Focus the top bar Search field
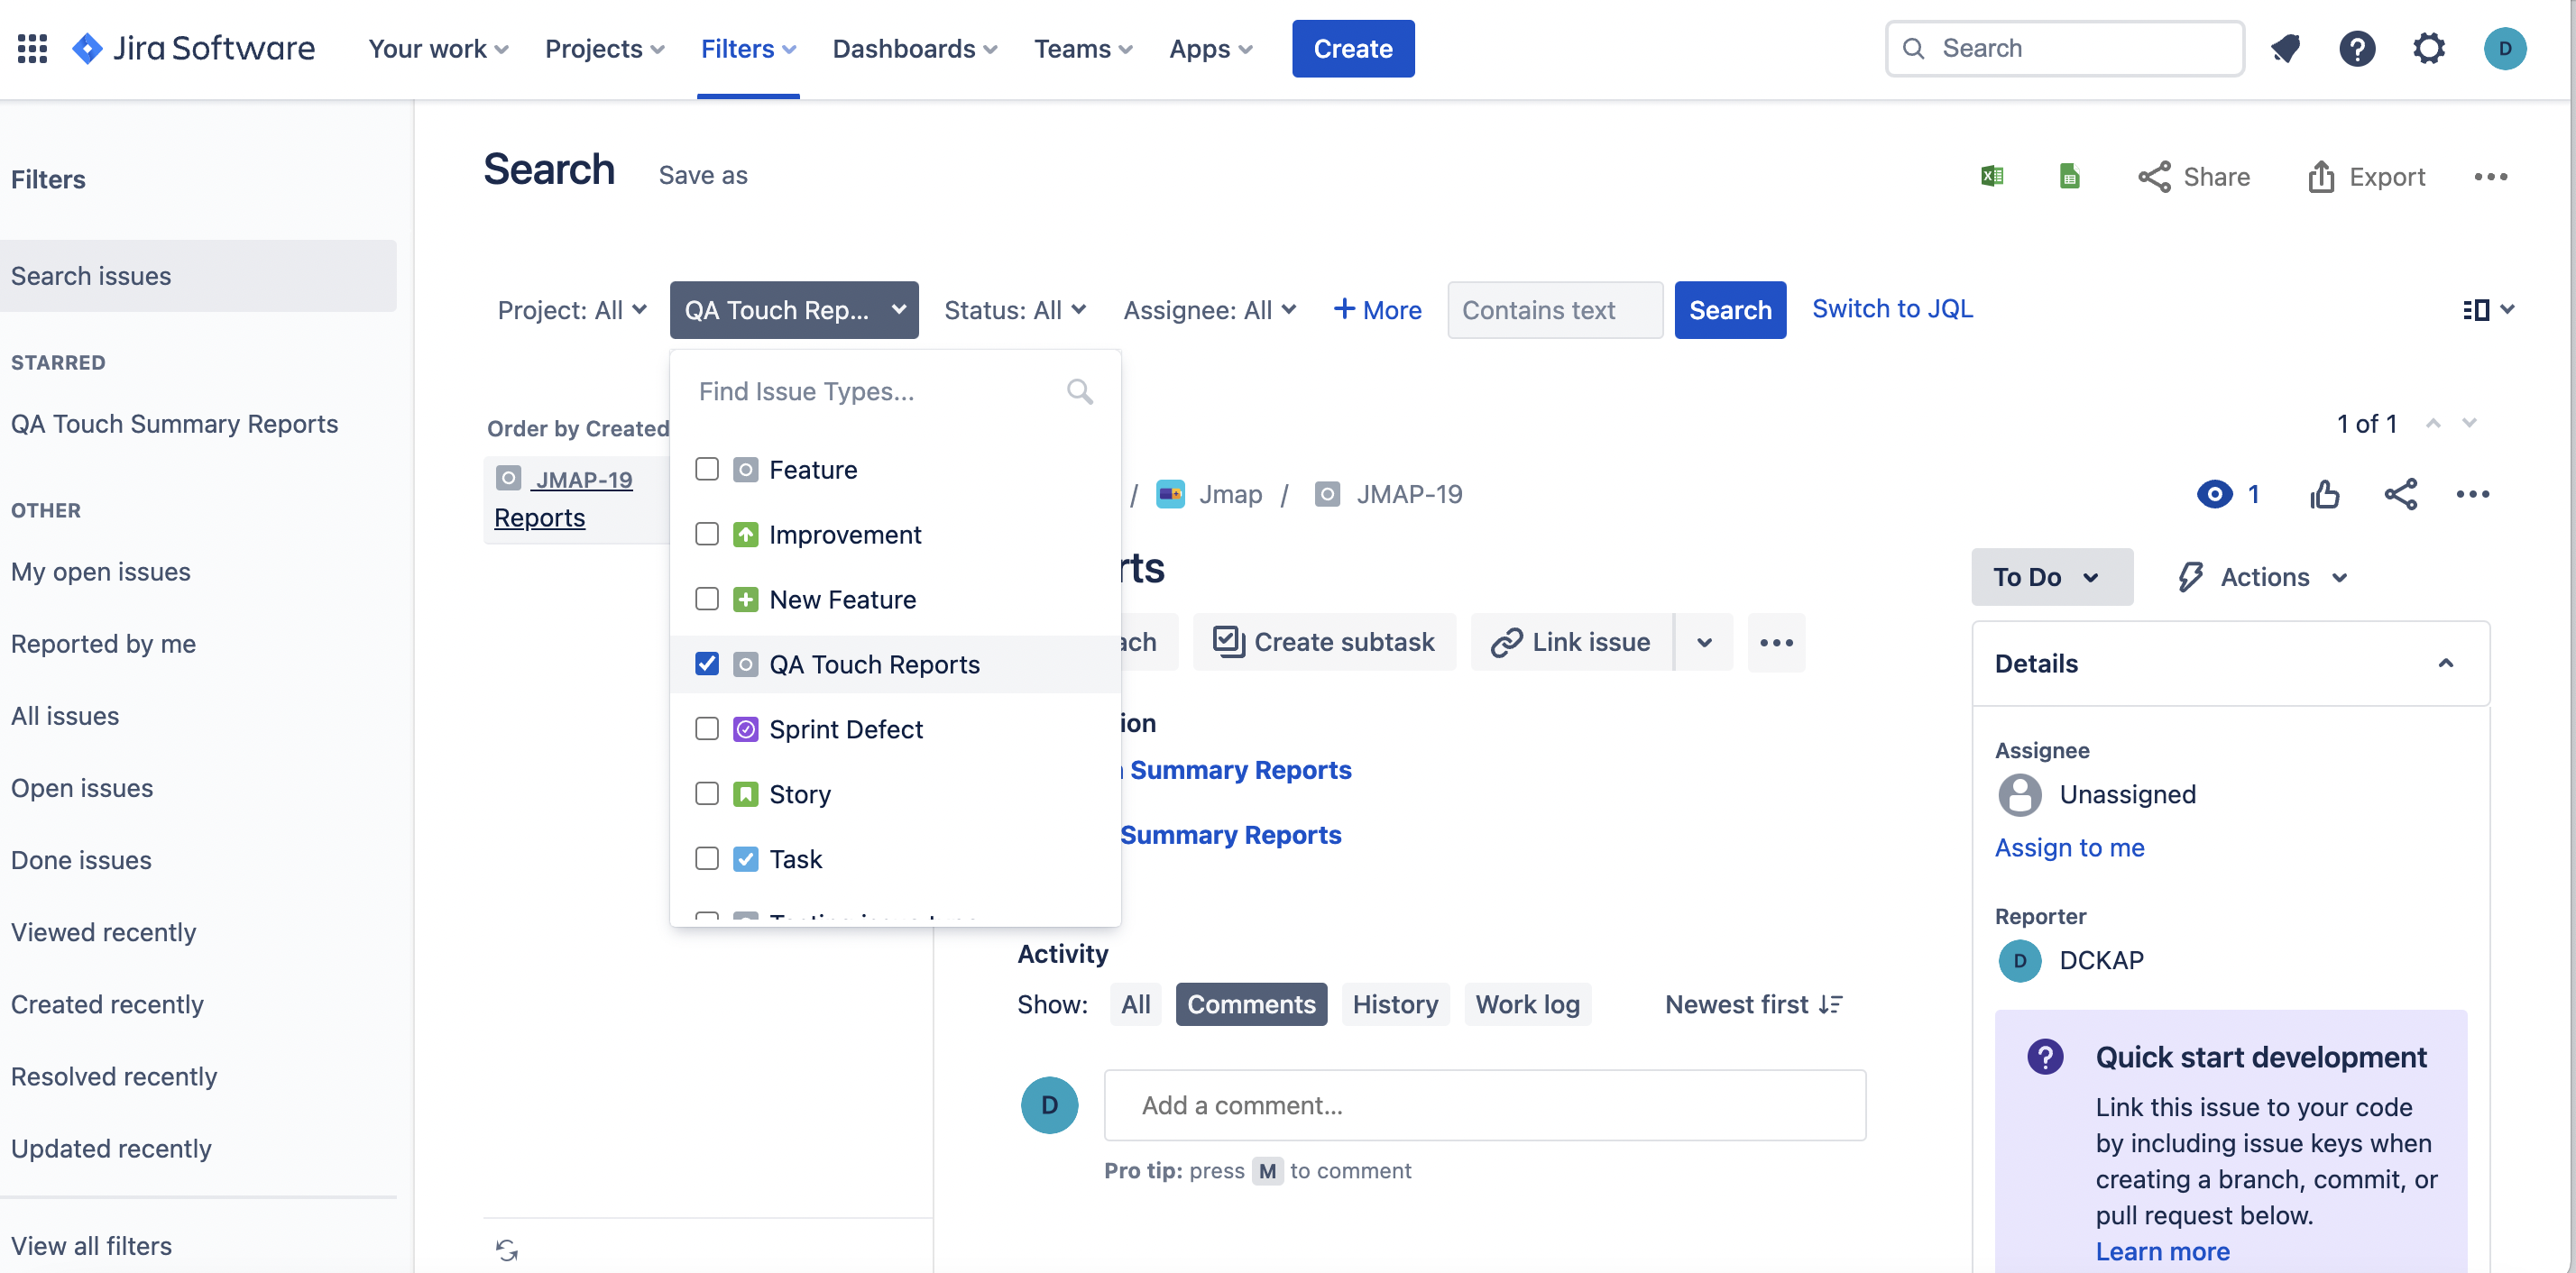Viewport: 2576px width, 1273px height. pyautogui.click(x=2064, y=48)
